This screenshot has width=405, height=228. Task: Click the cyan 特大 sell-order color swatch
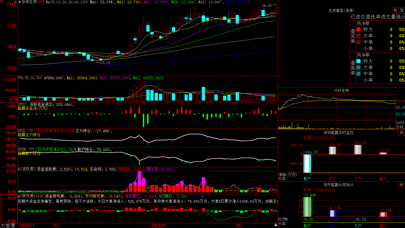tap(358, 61)
